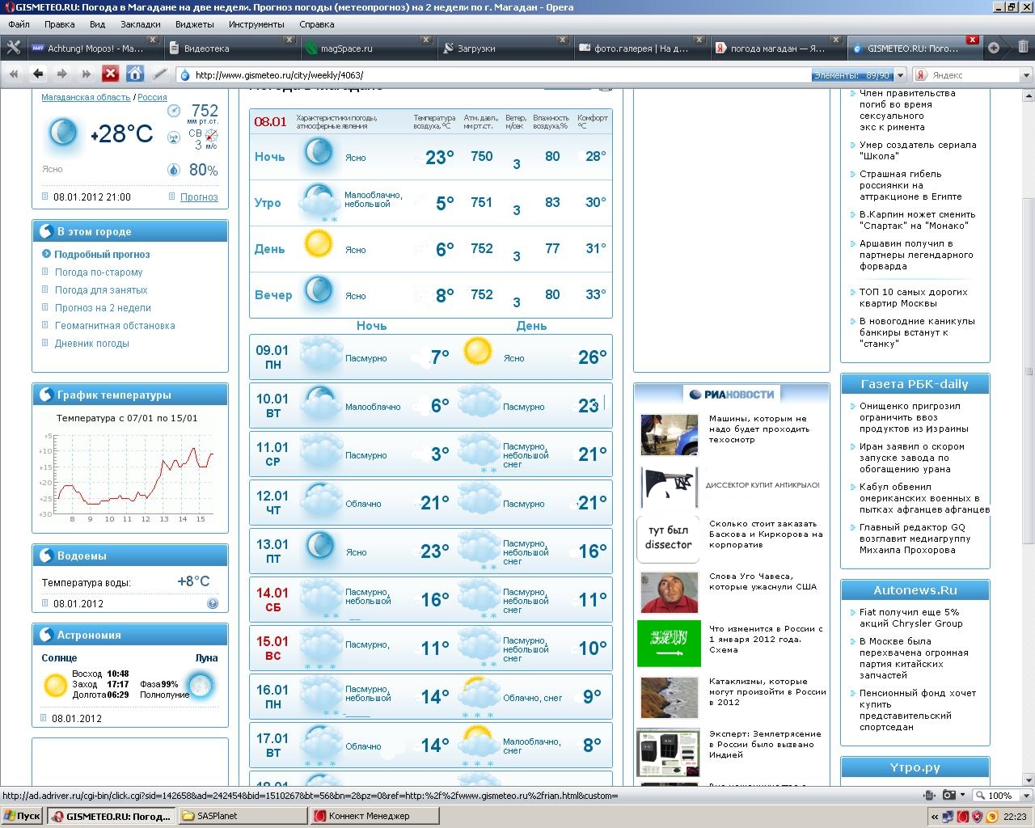1035x828 pixels.
Task: Open the Hugo Chavez news thumbnail
Action: pos(669,593)
